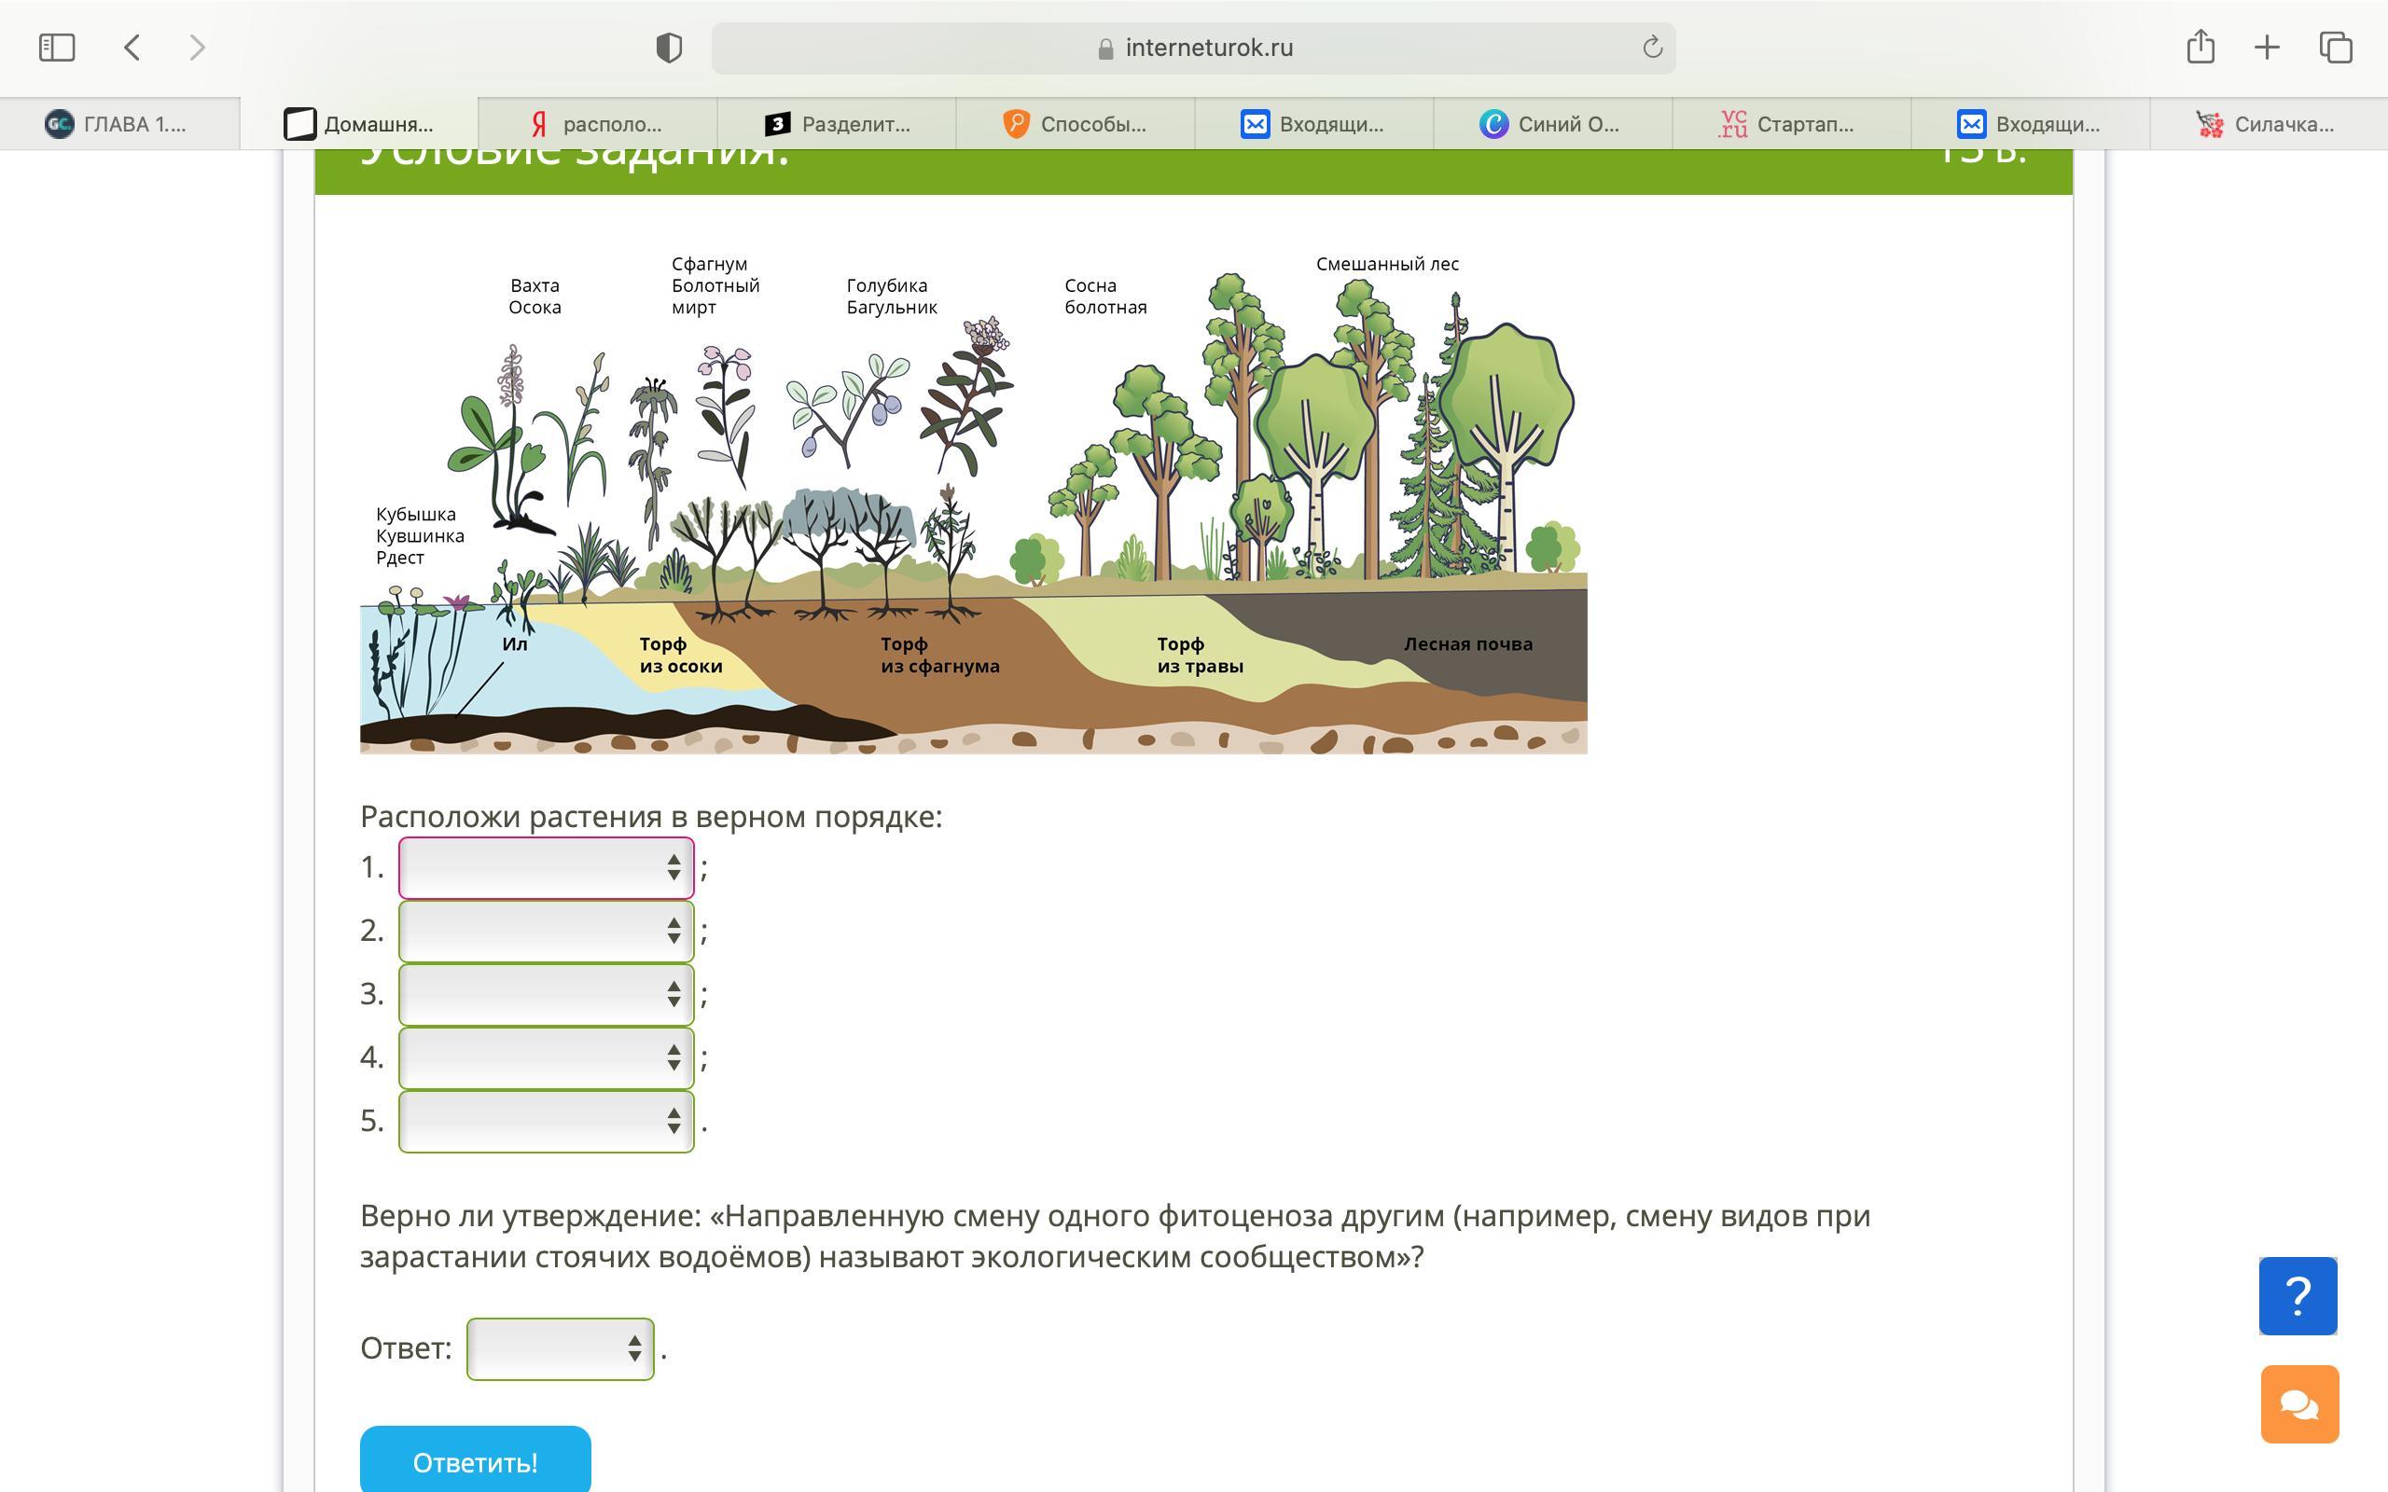Toggle the Safari sidebar icon
This screenshot has height=1492, width=2388.
pyautogui.click(x=56, y=48)
